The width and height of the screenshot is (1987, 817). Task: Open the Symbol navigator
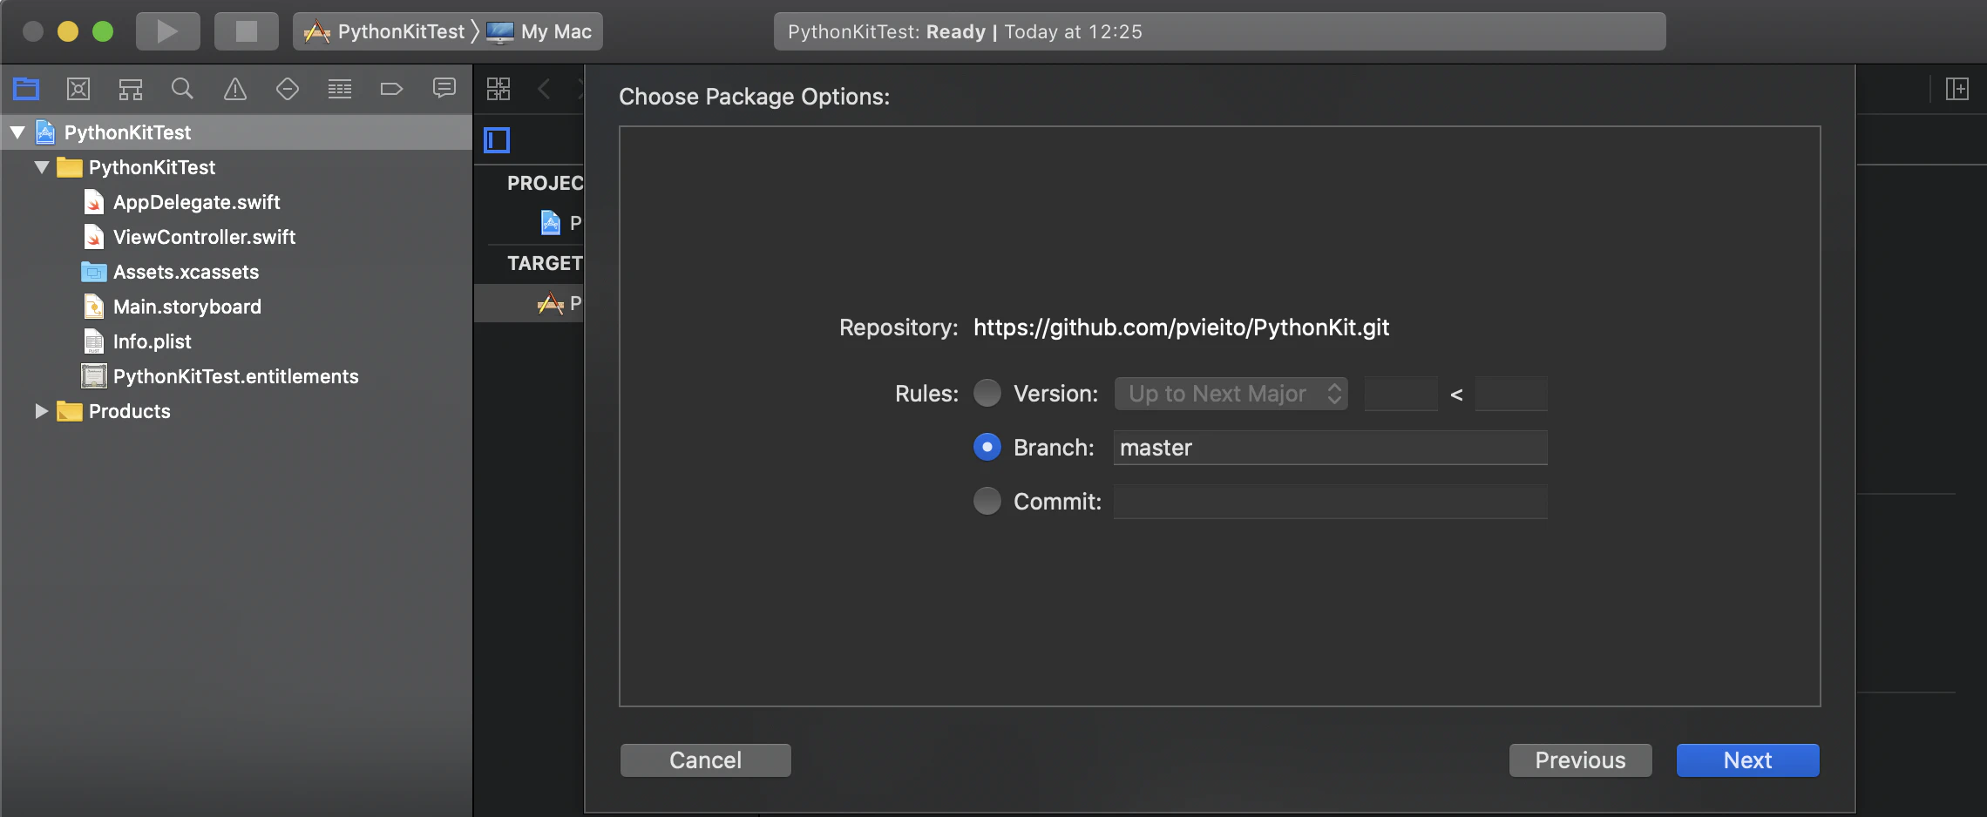coord(131,88)
